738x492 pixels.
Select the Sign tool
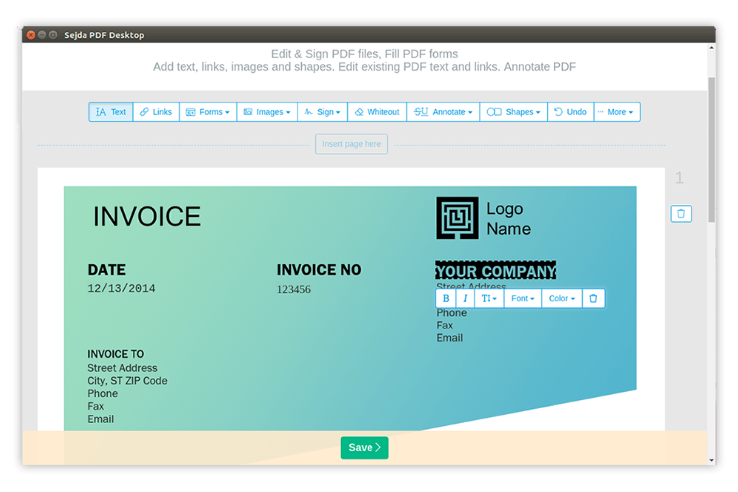[322, 112]
